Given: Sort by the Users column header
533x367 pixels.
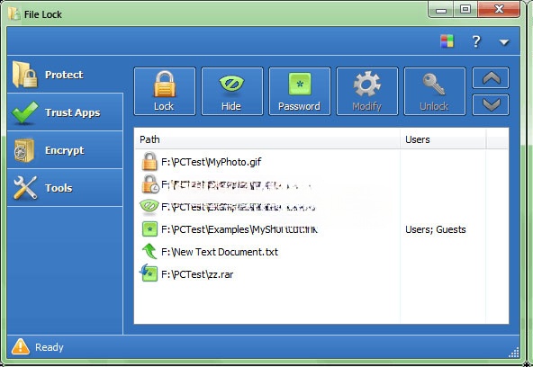Looking at the screenshot, I should (443, 139).
